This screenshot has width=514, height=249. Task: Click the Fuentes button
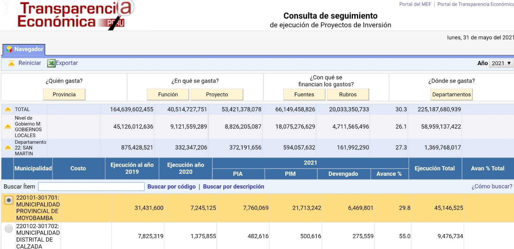pos(304,94)
